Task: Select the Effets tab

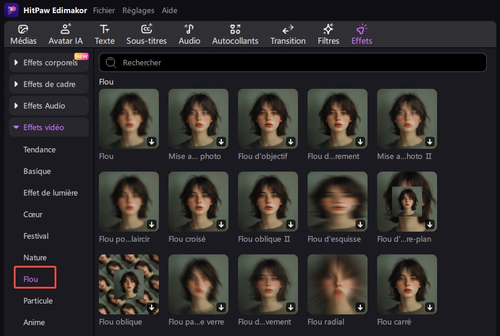Action: (362, 34)
